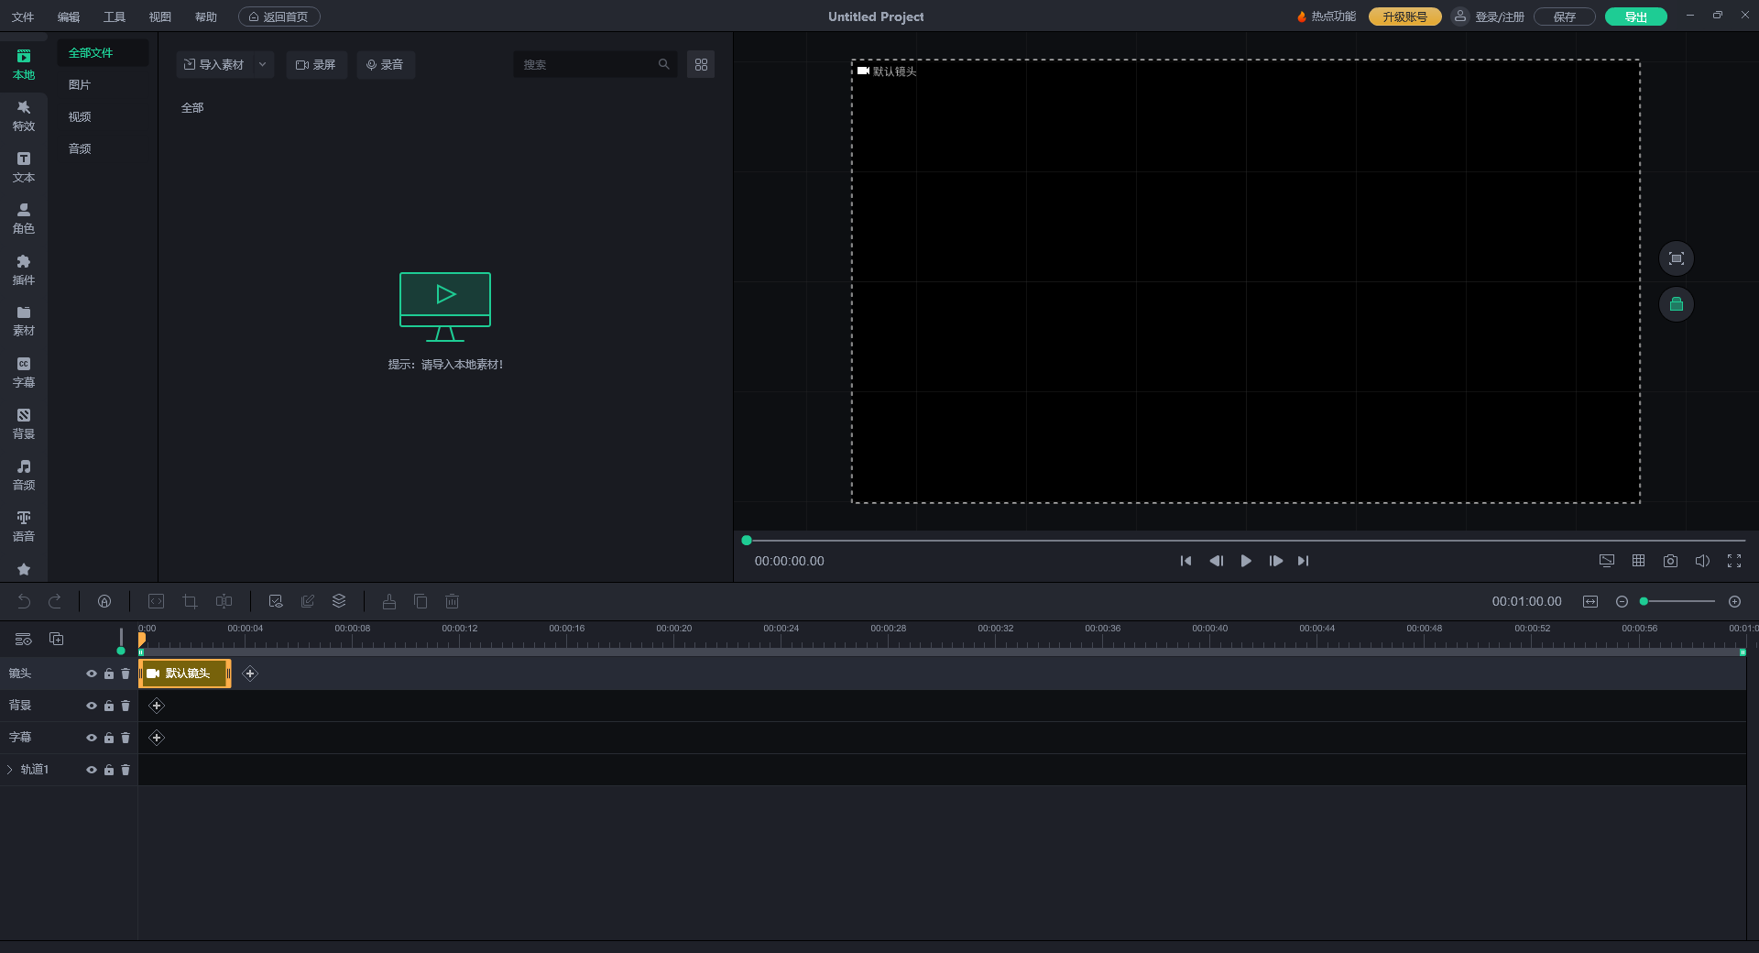This screenshot has height=953, width=1759.
Task: Enter fullscreen preview mode
Action: click(x=1733, y=561)
